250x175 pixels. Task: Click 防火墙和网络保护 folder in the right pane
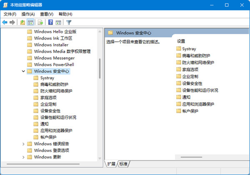click(195, 63)
